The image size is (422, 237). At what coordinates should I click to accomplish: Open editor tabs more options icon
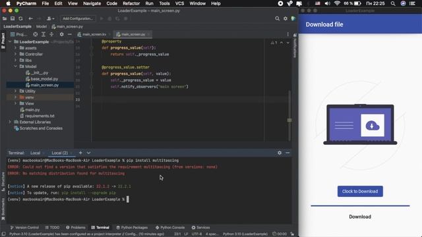[x=287, y=34]
